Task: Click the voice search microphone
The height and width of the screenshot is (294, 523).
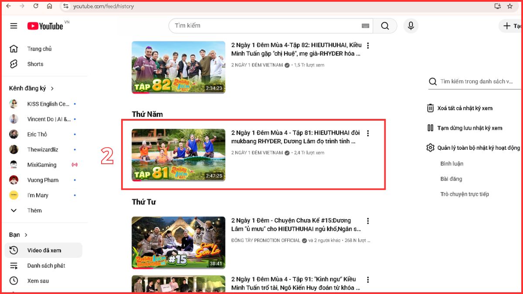Action: (410, 26)
